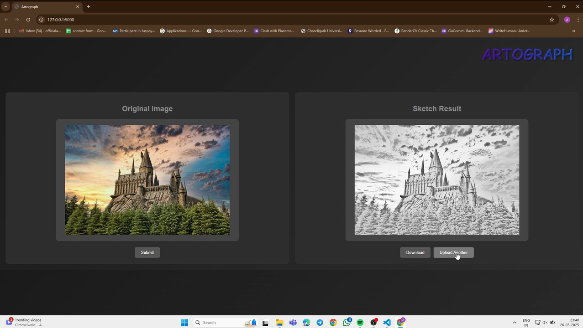Viewport: 583px width, 328px height.
Task: Show hidden system tray icons
Action: click(x=515, y=323)
